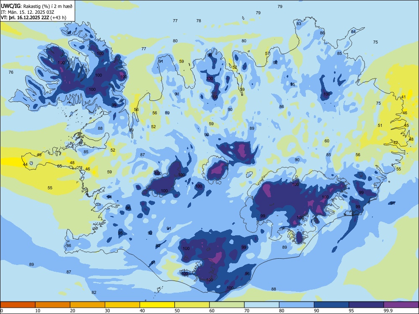
Task: Select the pale yellow 50–60 legend swatch
Action: pos(192,305)
